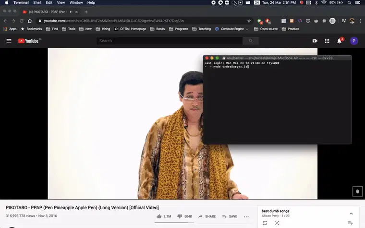Reload the YouTube page
Screen dimensions: 365x228
click(22, 21)
